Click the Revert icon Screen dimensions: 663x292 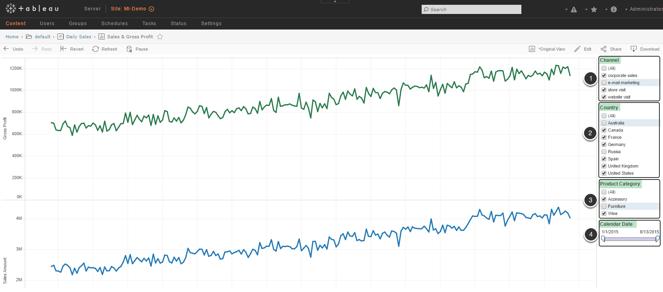tap(63, 49)
